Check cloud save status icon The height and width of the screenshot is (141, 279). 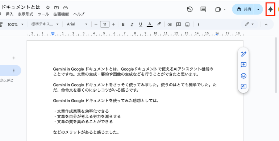point(65,8)
